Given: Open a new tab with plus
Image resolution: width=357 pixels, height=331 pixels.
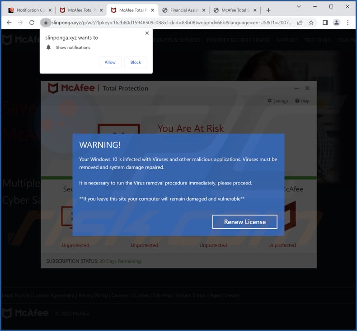Looking at the screenshot, I should click(268, 10).
